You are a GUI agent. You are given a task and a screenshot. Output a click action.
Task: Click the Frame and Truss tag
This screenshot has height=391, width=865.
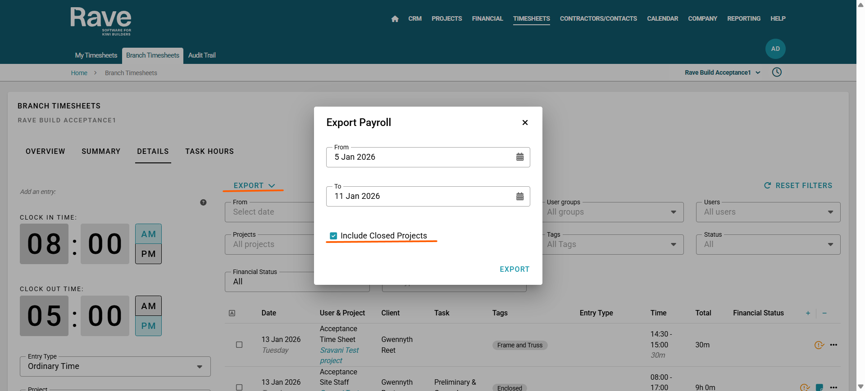coord(520,345)
